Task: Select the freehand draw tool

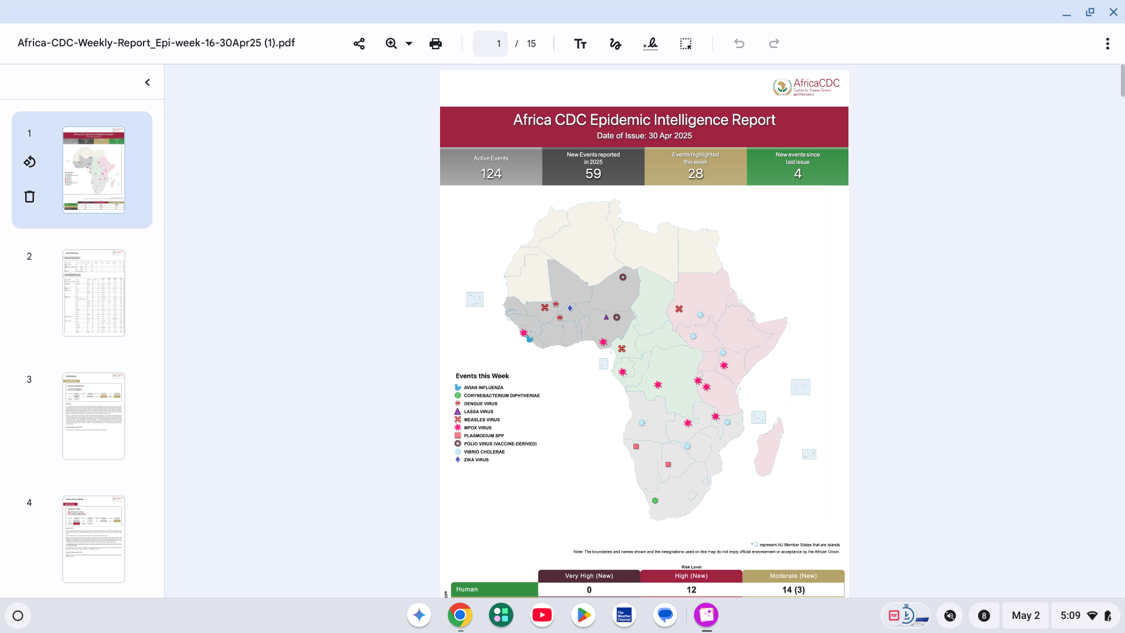Action: (615, 44)
